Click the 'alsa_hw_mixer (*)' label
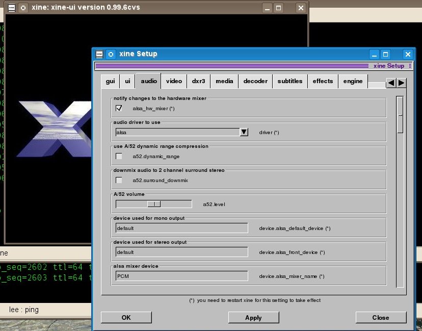Image resolution: width=422 pixels, height=331 pixels. click(x=154, y=109)
